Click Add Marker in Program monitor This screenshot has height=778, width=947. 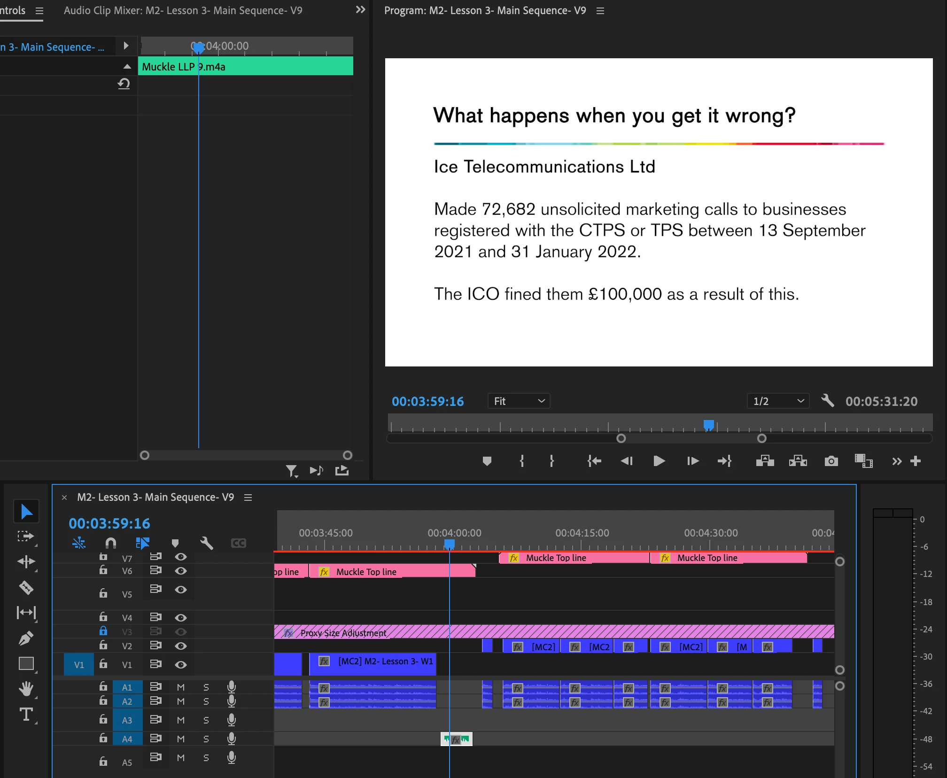tap(487, 461)
